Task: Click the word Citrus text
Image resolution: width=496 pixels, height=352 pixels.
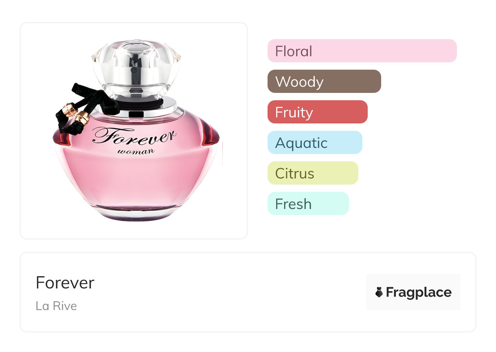Action: coord(295,174)
